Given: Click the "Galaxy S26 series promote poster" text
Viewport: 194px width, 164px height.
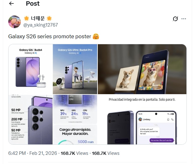Looking at the screenshot, I should coord(50,36).
